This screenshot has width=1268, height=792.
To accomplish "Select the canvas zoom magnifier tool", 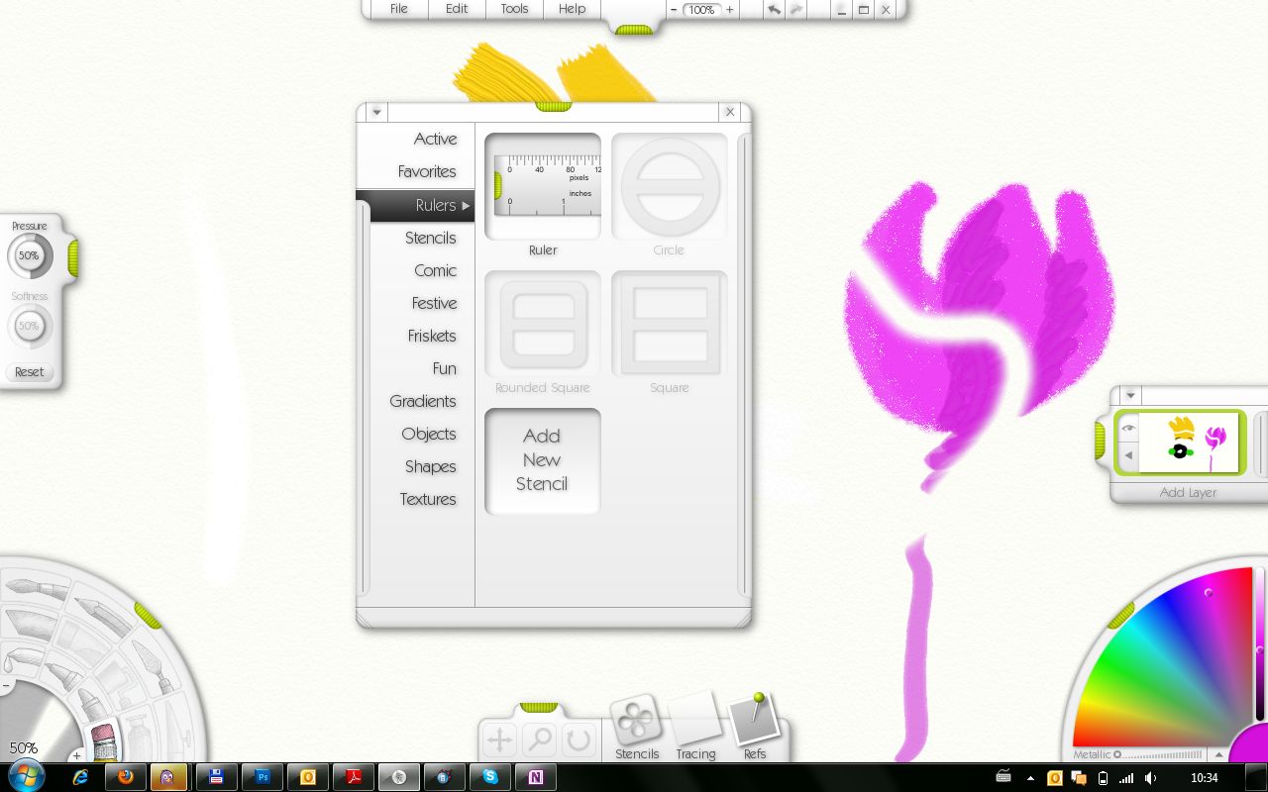I will point(540,740).
